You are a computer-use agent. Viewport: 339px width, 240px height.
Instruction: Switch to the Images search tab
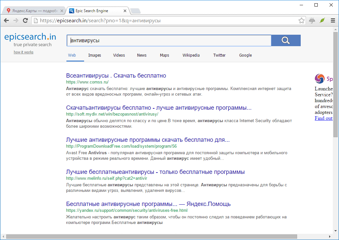[95, 55]
